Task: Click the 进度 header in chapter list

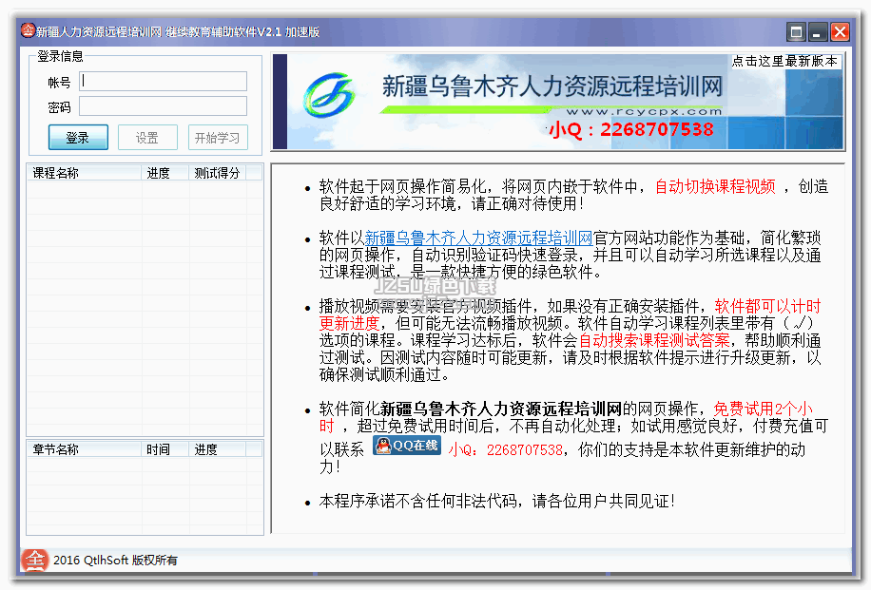Action: point(217,449)
